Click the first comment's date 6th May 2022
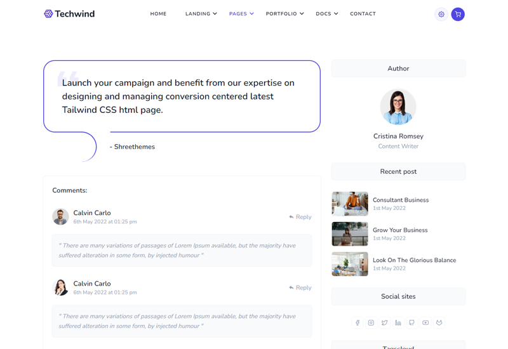 click(x=105, y=221)
